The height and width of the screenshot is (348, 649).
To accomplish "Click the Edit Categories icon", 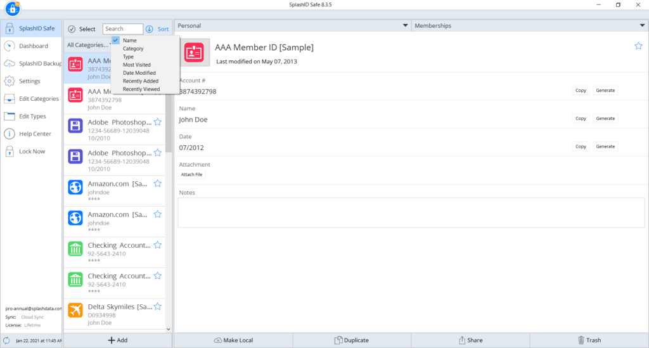I will tap(10, 99).
